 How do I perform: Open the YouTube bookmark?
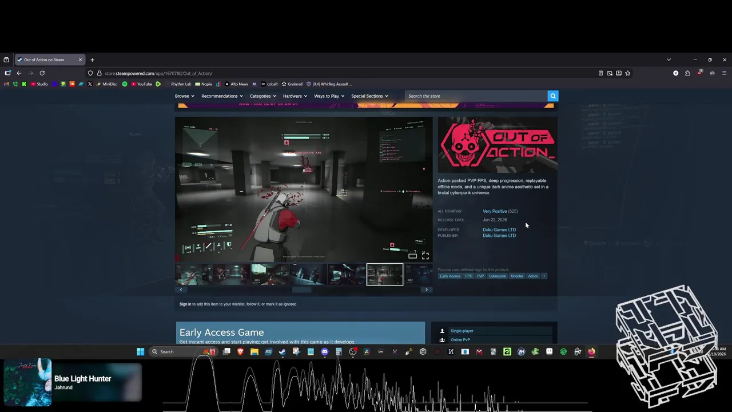tap(141, 84)
